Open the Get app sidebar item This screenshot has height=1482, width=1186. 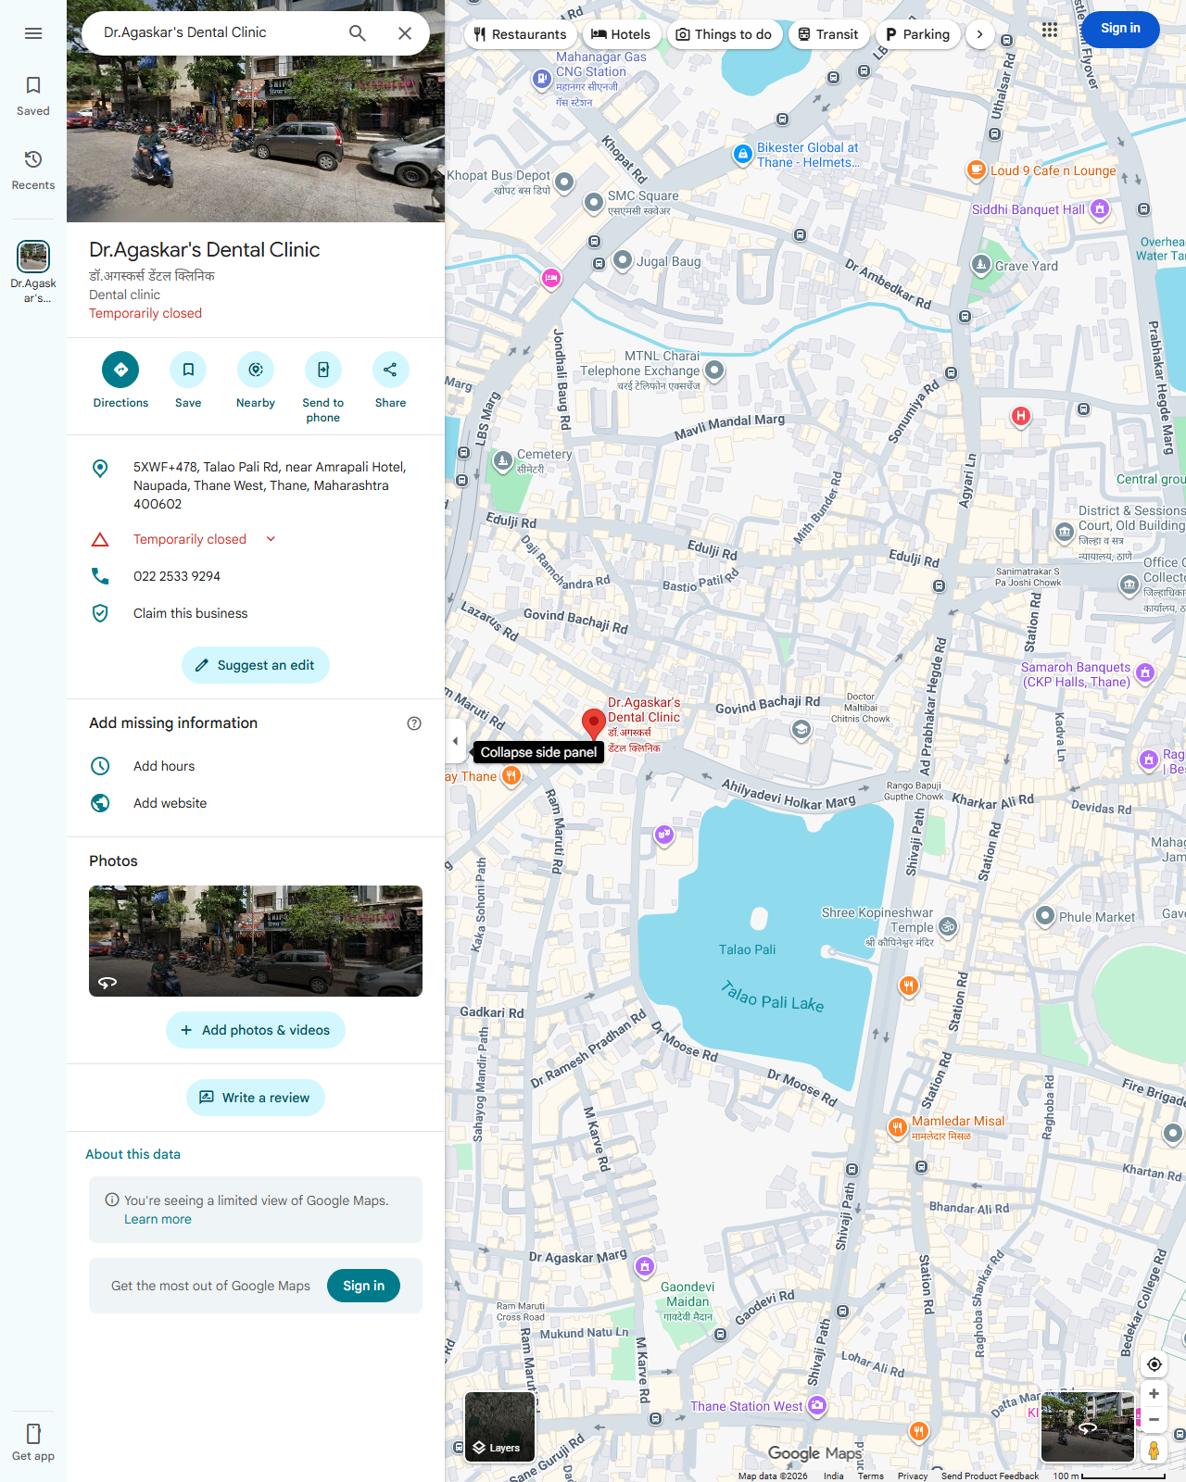pos(33,1442)
